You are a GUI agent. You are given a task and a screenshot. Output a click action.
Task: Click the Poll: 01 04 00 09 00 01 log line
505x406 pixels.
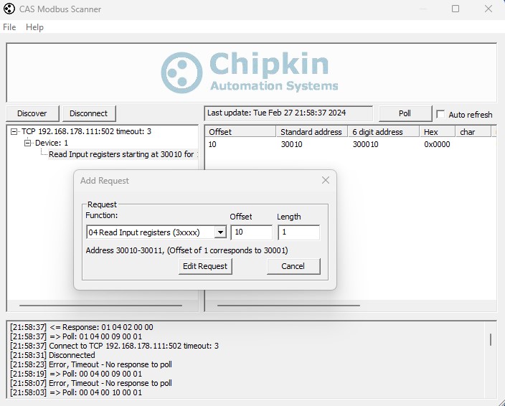click(76, 336)
